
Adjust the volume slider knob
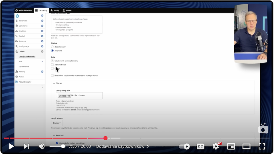(63, 146)
